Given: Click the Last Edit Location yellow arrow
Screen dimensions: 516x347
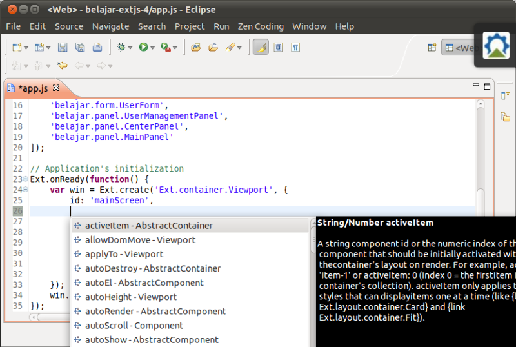Looking at the screenshot, I should click(x=62, y=65).
